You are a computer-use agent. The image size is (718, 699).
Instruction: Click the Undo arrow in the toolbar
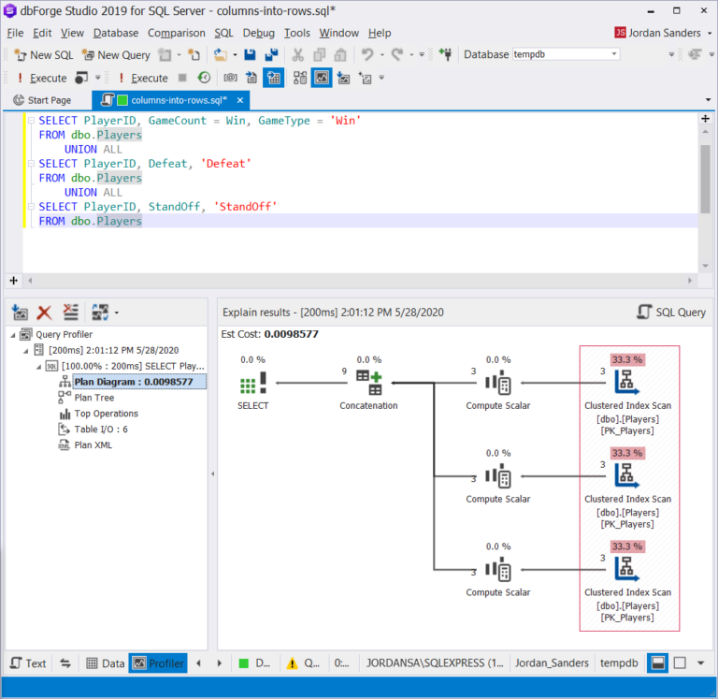pos(367,55)
